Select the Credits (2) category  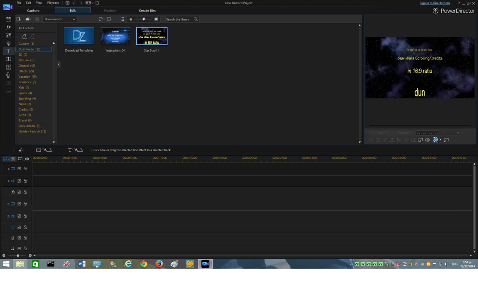pyautogui.click(x=26, y=109)
